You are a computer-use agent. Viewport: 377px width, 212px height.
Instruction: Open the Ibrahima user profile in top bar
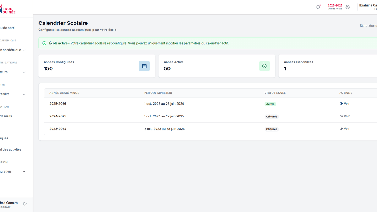[368, 7]
